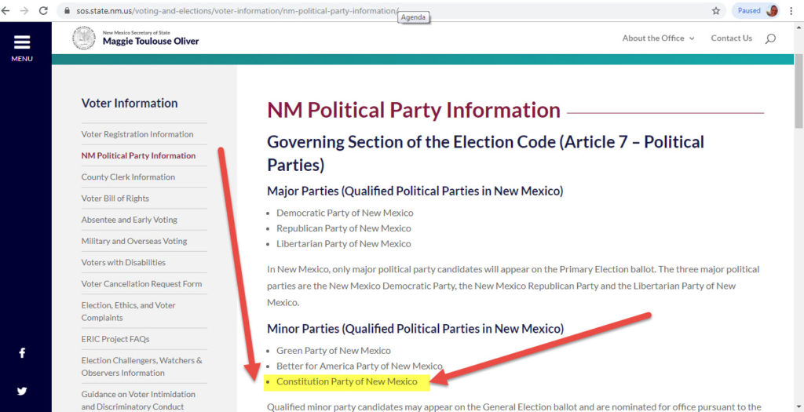Click Better for America Party of New Mexico
Image resolution: width=804 pixels, height=412 pixels.
click(359, 366)
